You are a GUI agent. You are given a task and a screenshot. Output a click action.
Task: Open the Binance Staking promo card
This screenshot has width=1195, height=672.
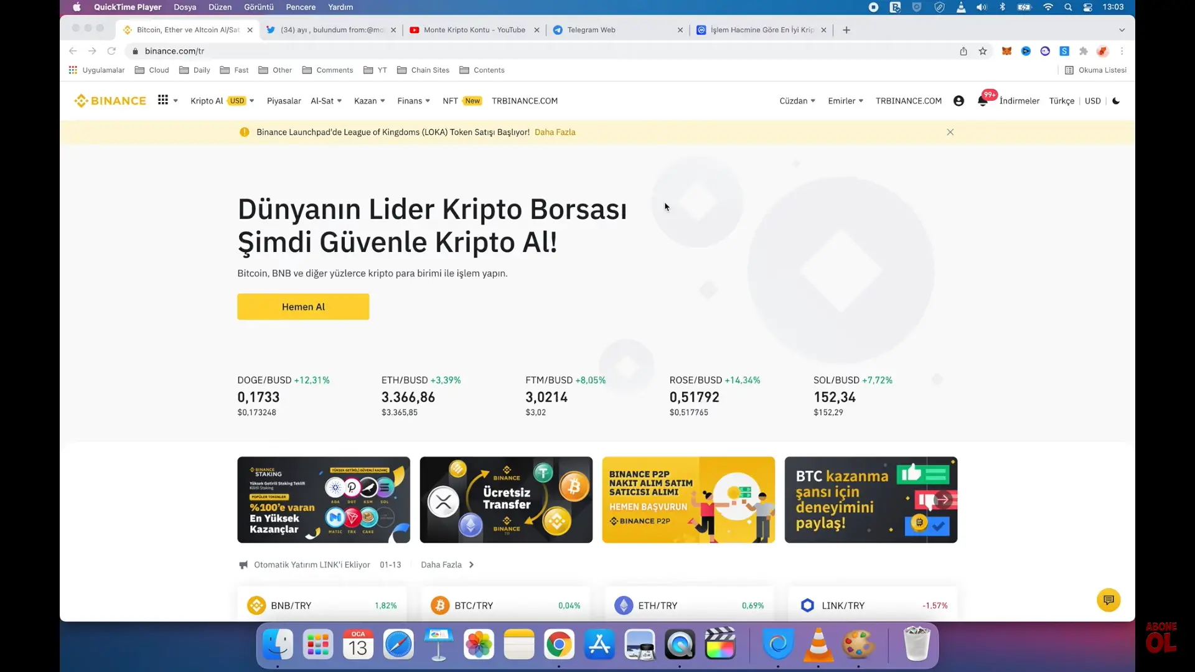tap(324, 500)
